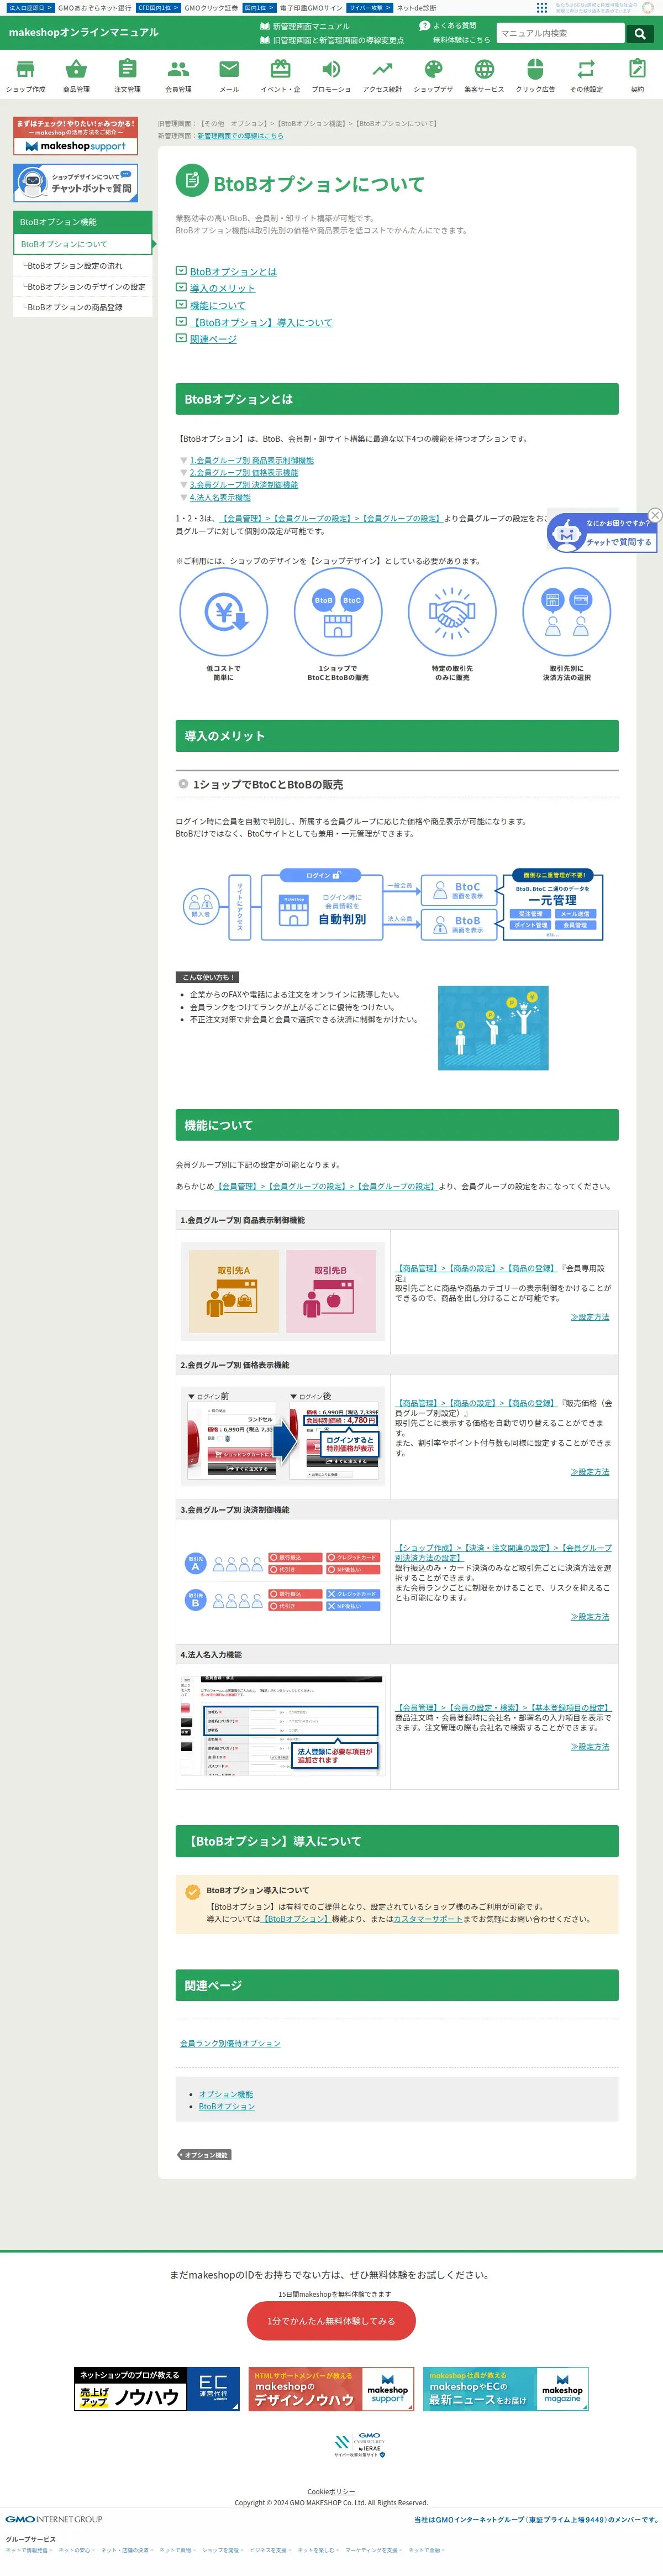Open 新管理画面での導線はこちら breadcrumb link
This screenshot has width=663, height=2576.
(x=240, y=135)
